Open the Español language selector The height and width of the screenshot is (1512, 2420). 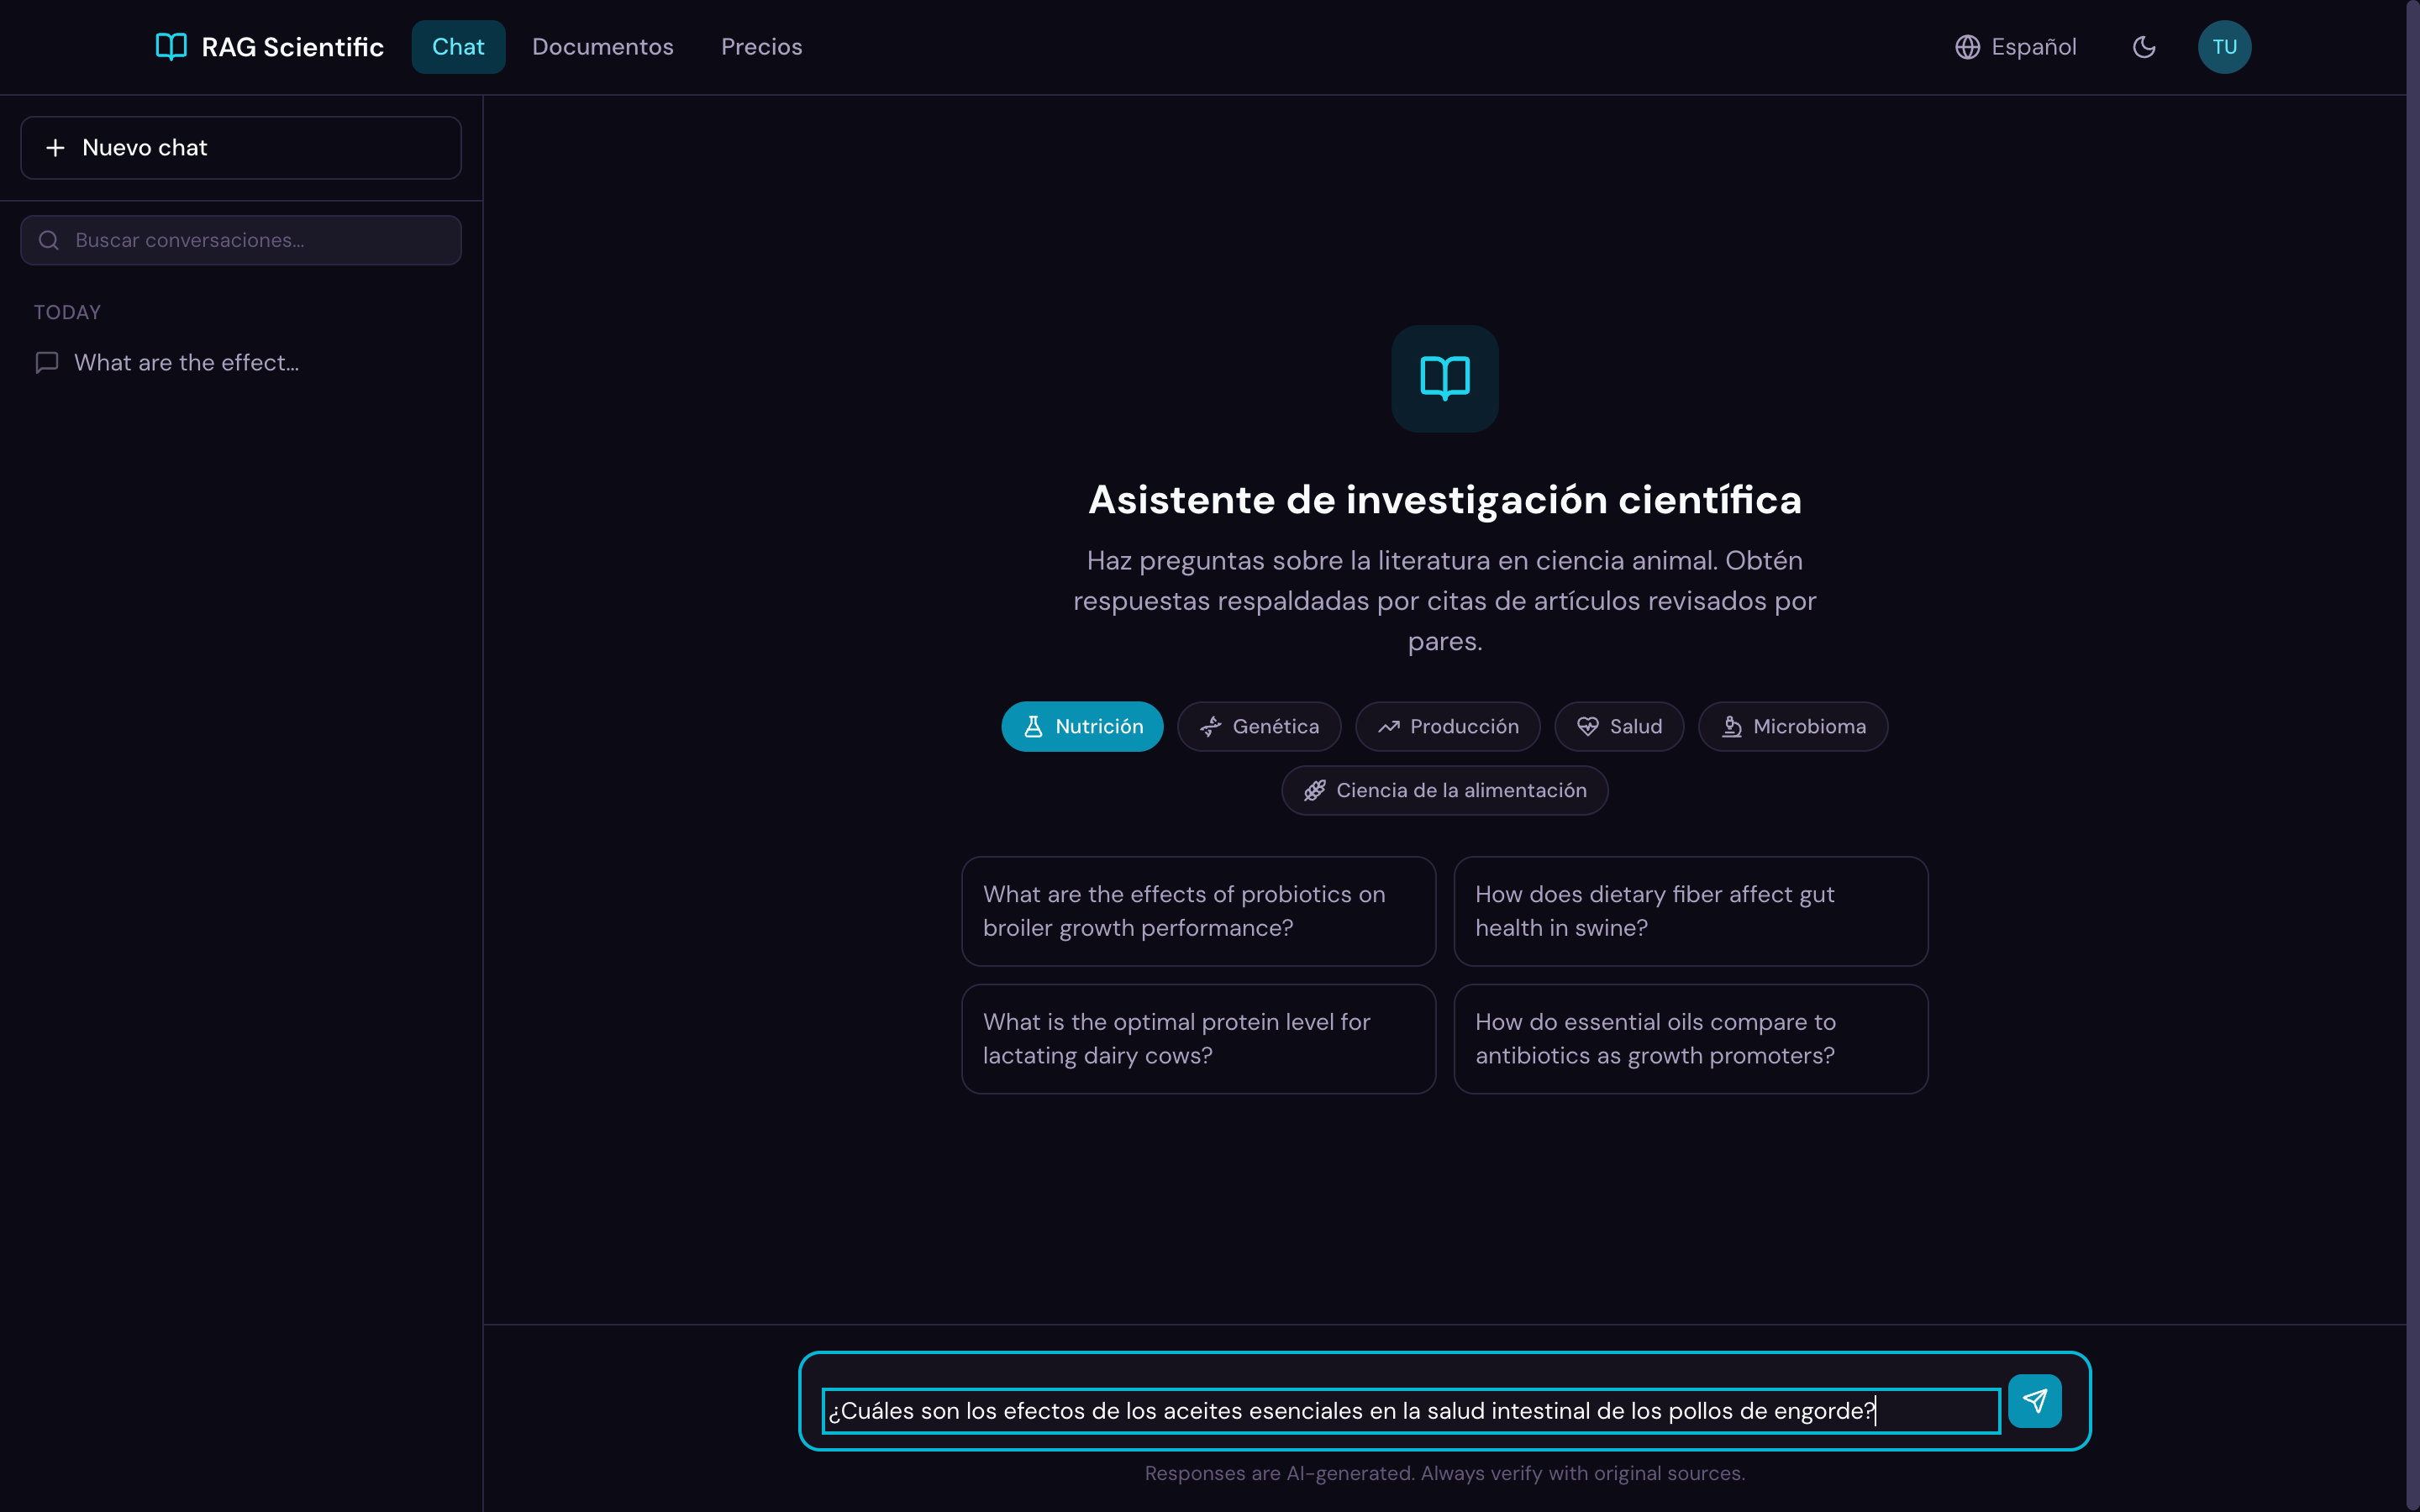[x=2015, y=47]
